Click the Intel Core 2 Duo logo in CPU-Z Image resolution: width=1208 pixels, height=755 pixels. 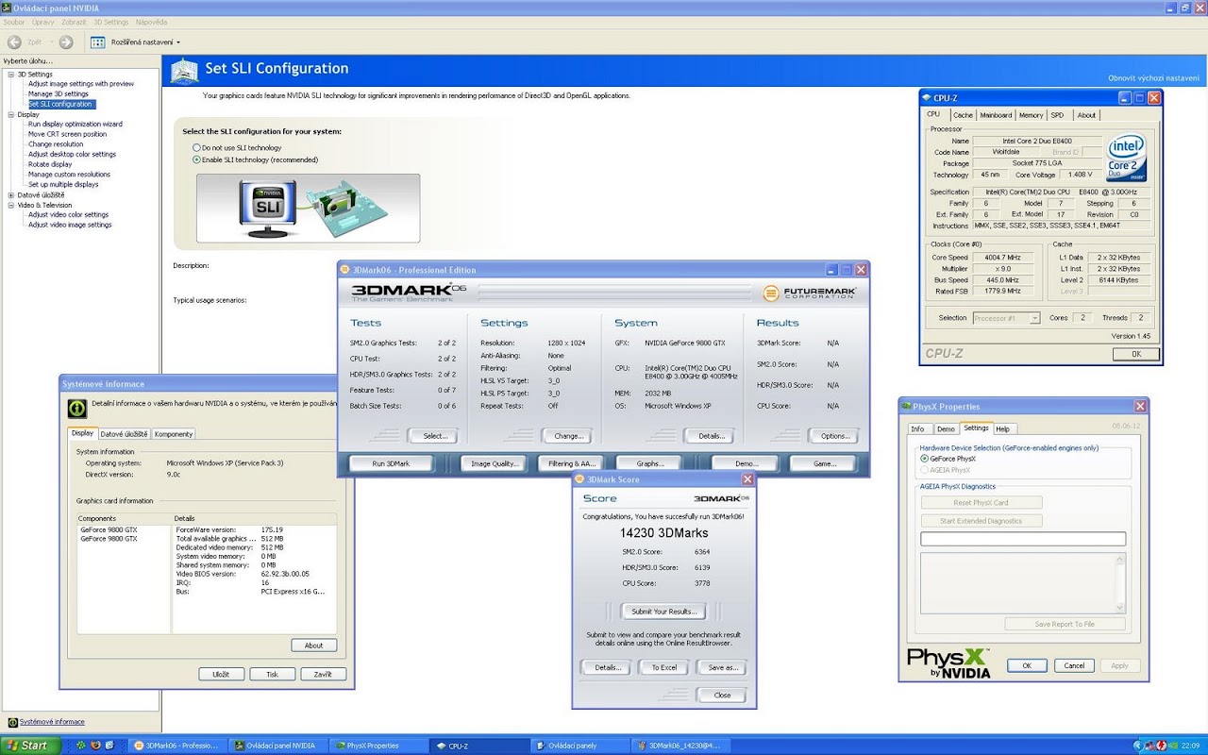pyautogui.click(x=1127, y=157)
